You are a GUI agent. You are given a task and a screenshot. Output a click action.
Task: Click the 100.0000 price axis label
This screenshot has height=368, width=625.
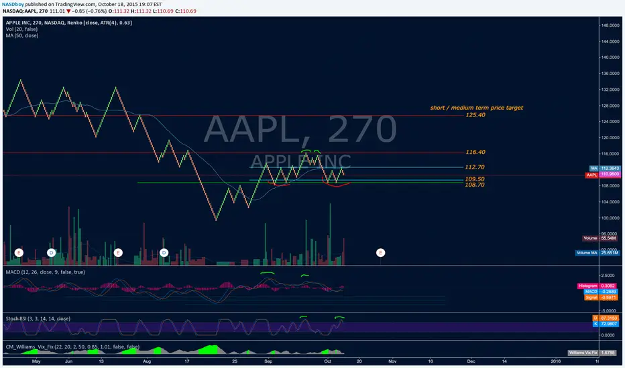tap(611, 218)
